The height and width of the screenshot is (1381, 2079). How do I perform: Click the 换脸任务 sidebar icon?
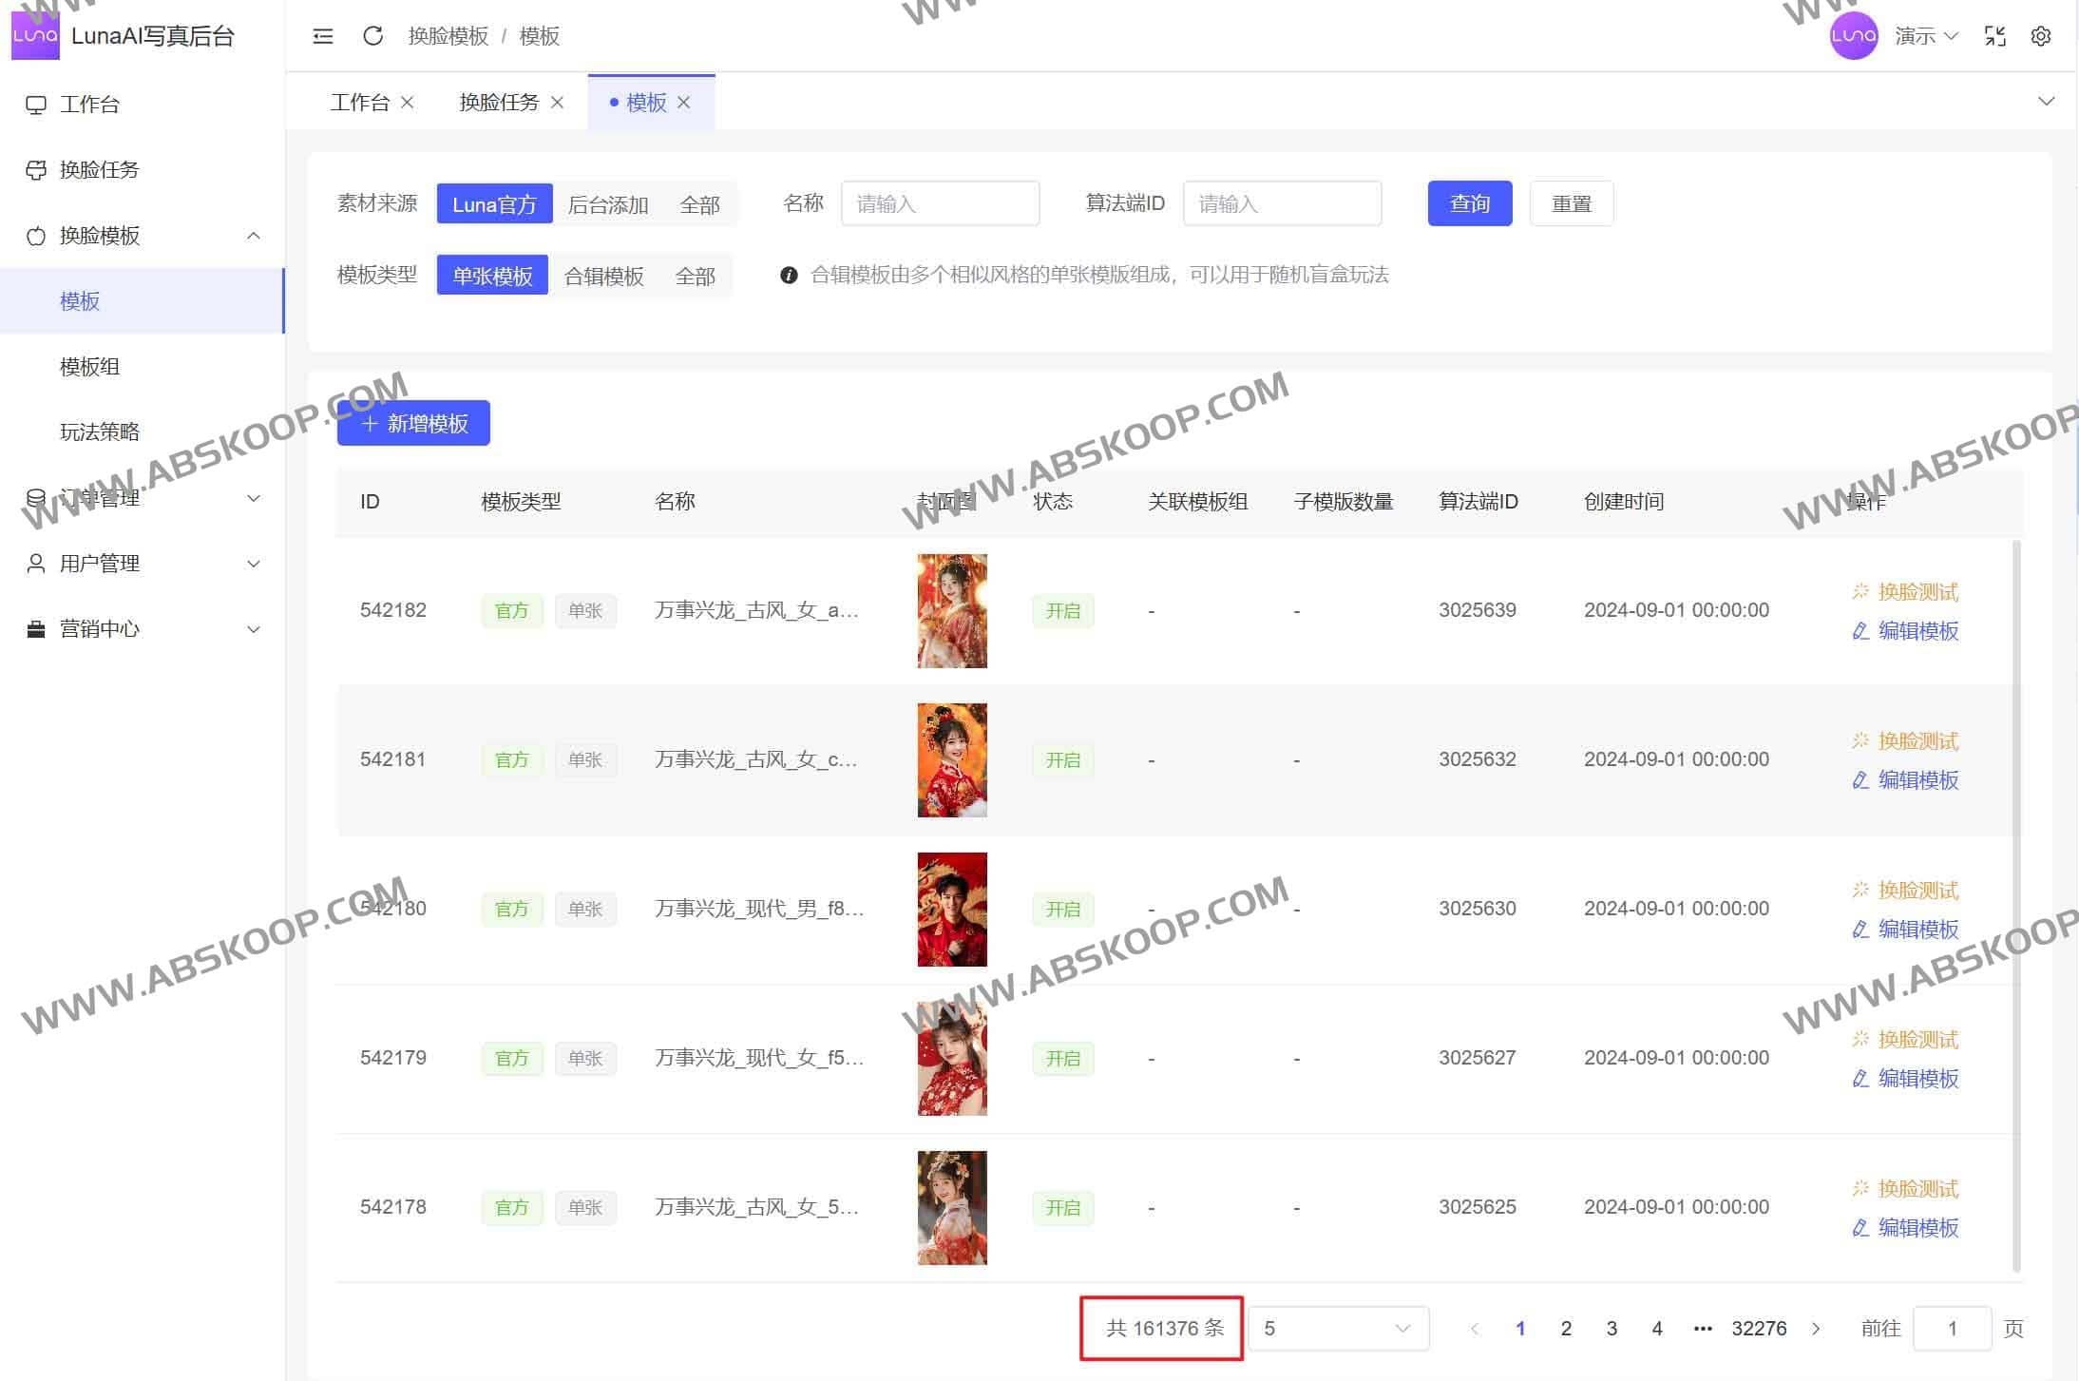pyautogui.click(x=36, y=169)
